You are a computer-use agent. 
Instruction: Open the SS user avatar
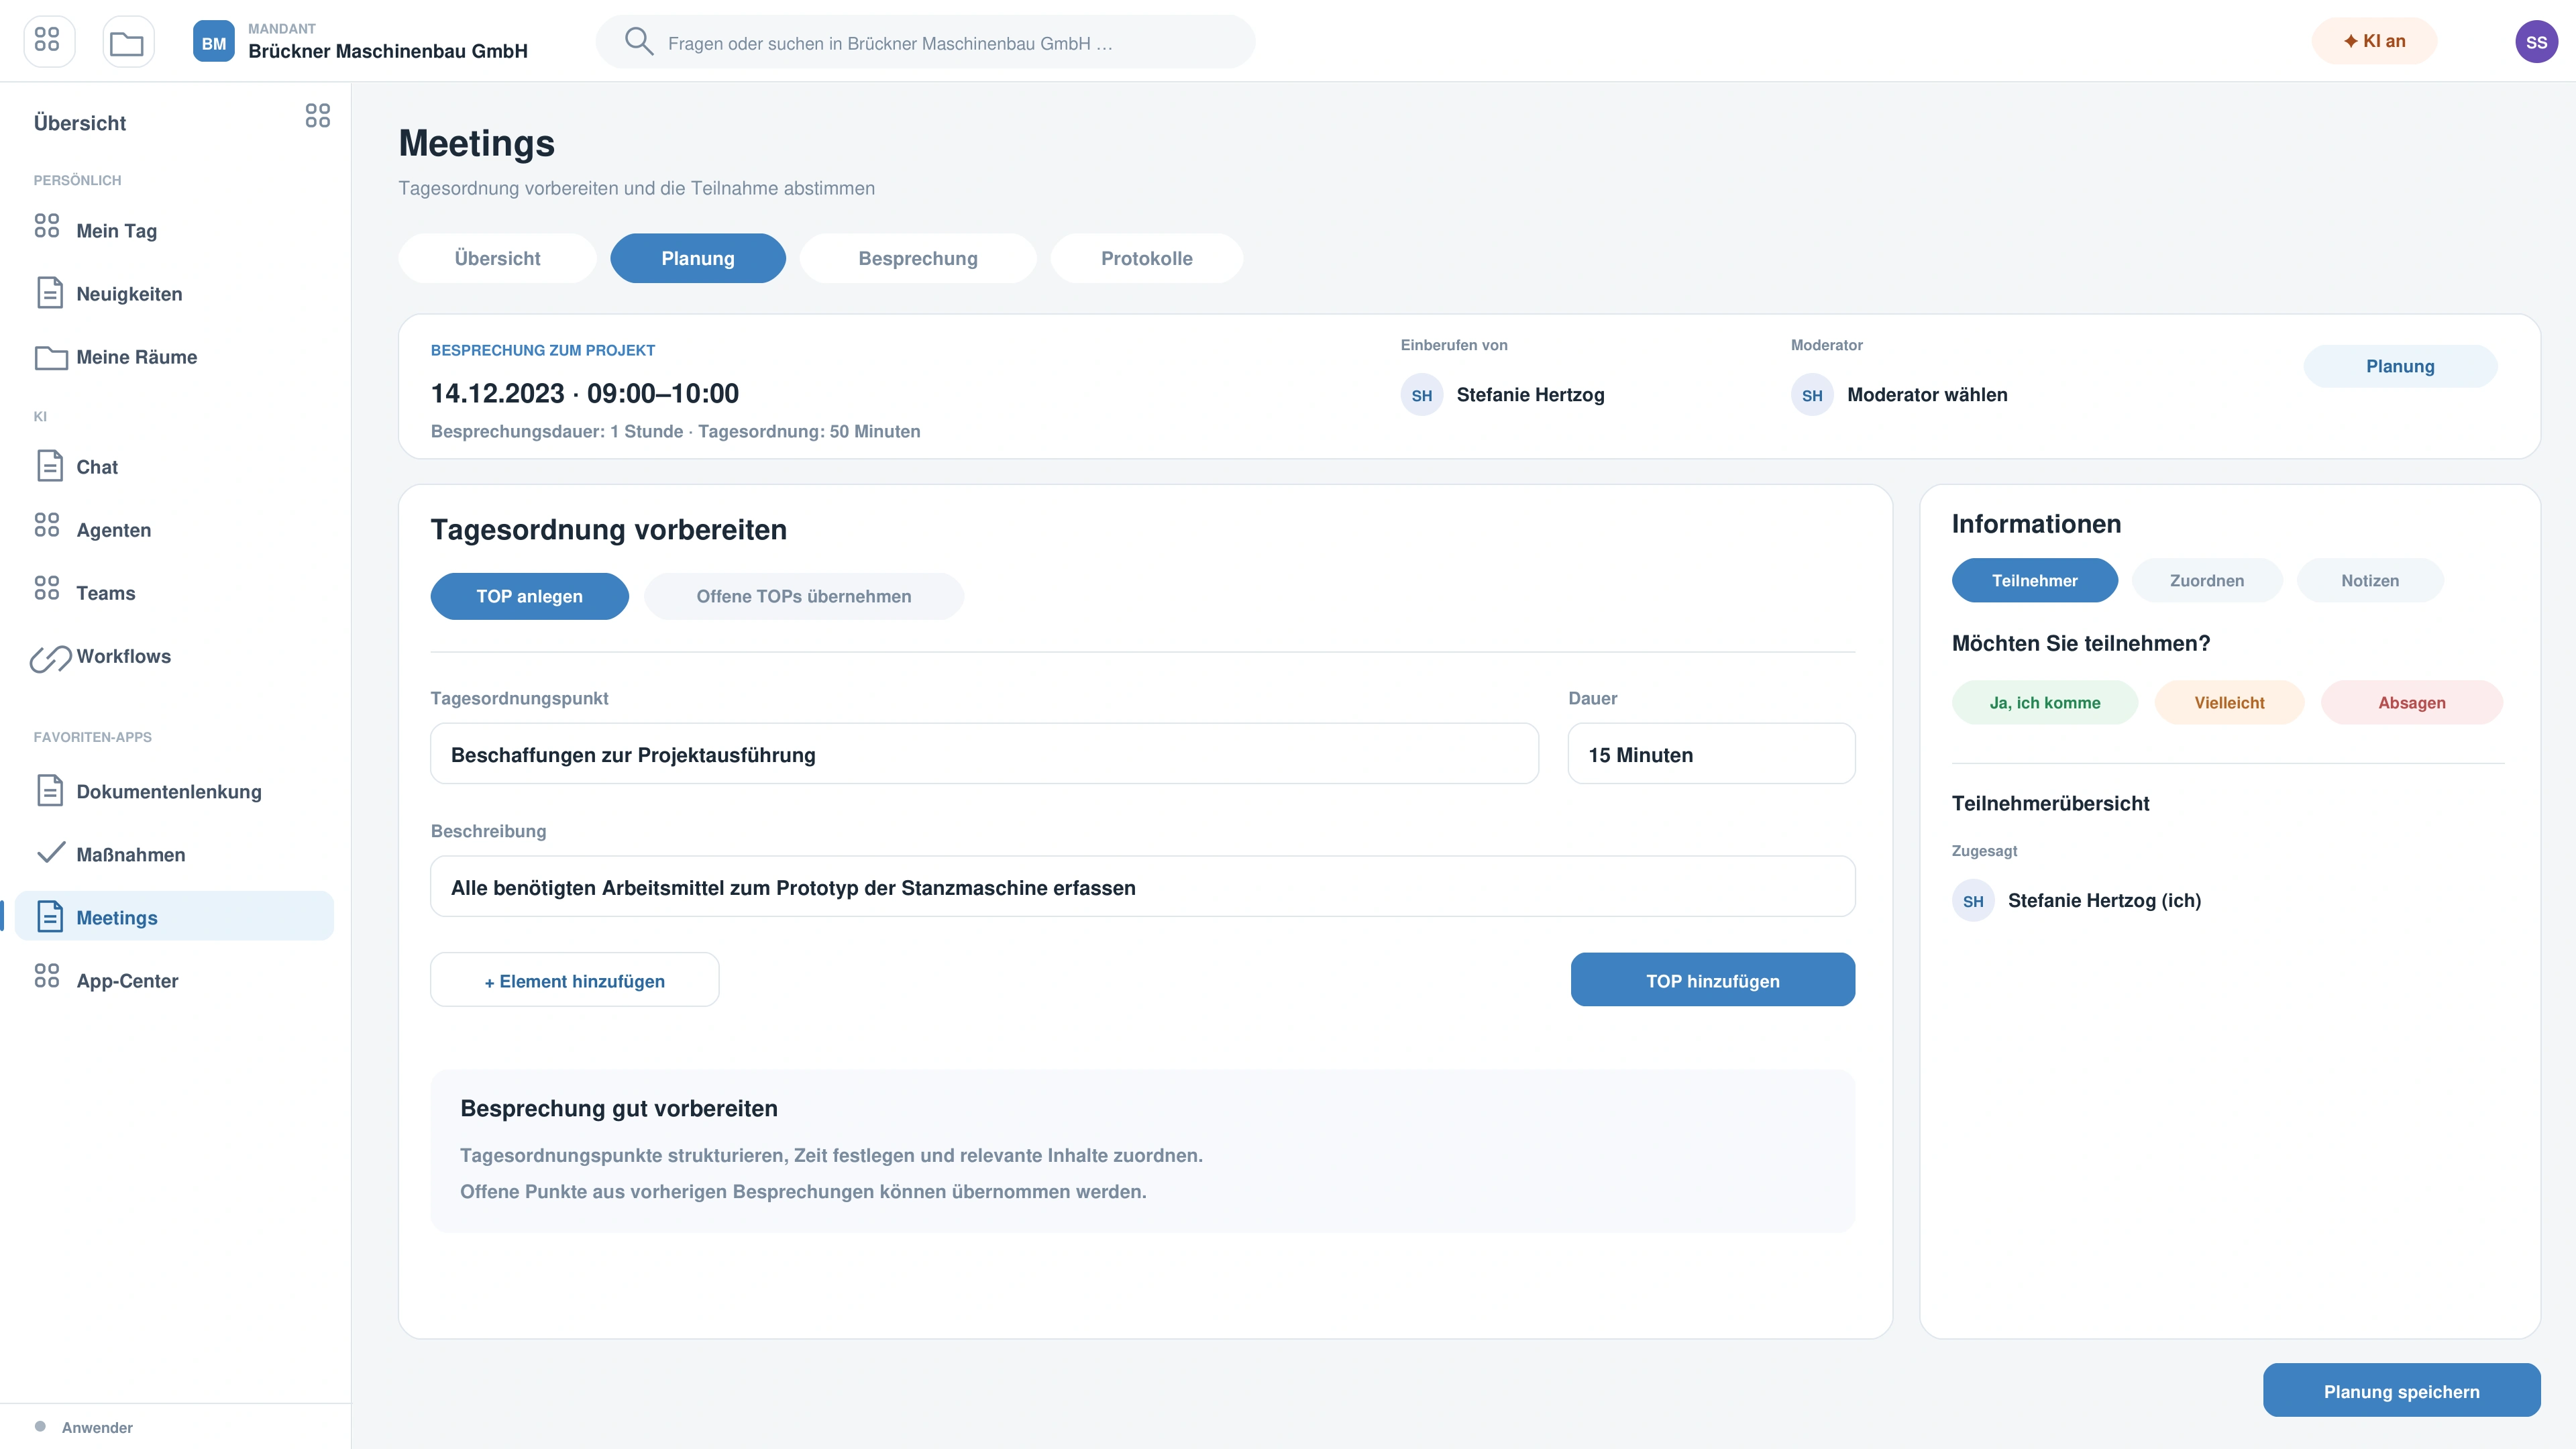point(2536,42)
